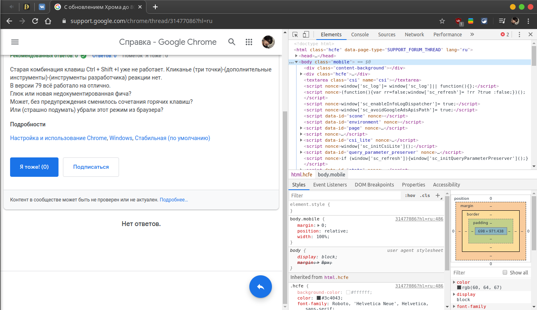Enable the Show all checkbox in computed styles
This screenshot has width=537, height=310.
coord(505,272)
